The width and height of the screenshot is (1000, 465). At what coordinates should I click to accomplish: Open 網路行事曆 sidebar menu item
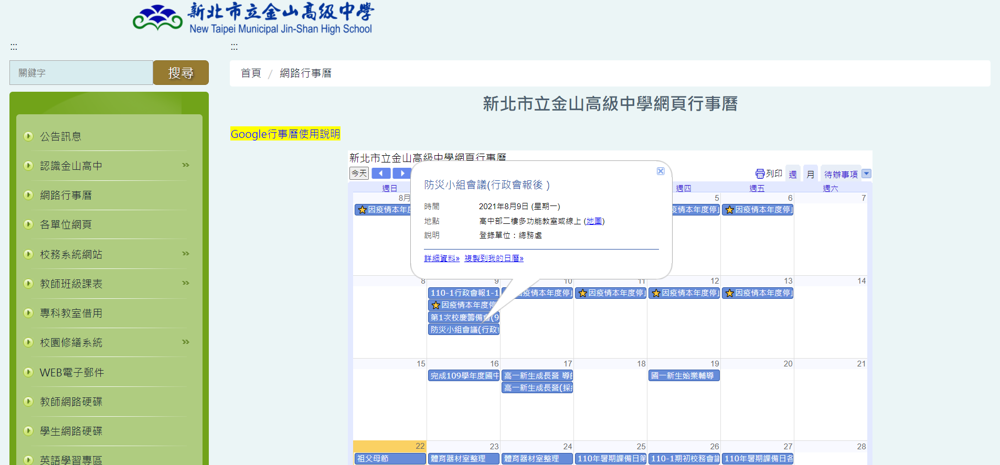66,195
